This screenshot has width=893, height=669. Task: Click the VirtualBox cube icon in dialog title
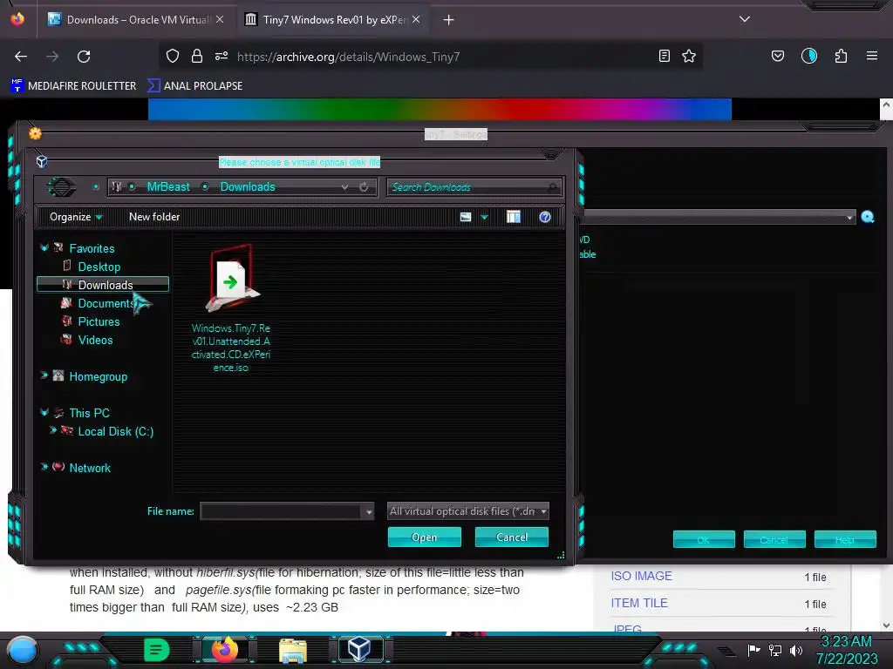point(42,161)
